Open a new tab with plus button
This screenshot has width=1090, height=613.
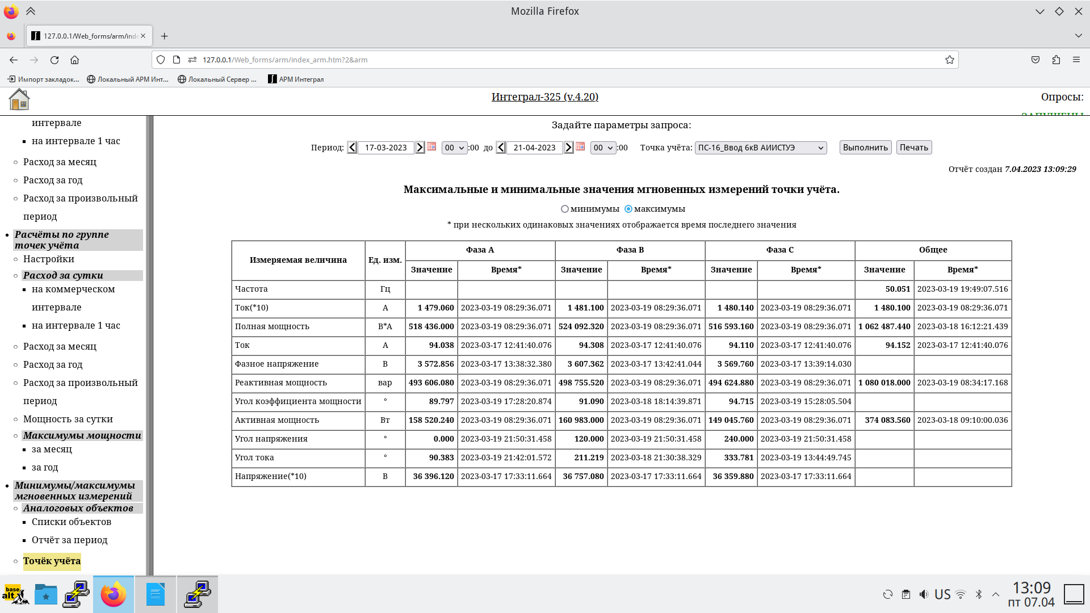click(164, 36)
